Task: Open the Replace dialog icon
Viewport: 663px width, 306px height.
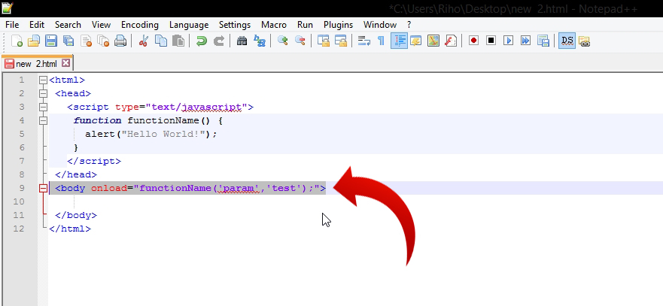Action: click(259, 41)
